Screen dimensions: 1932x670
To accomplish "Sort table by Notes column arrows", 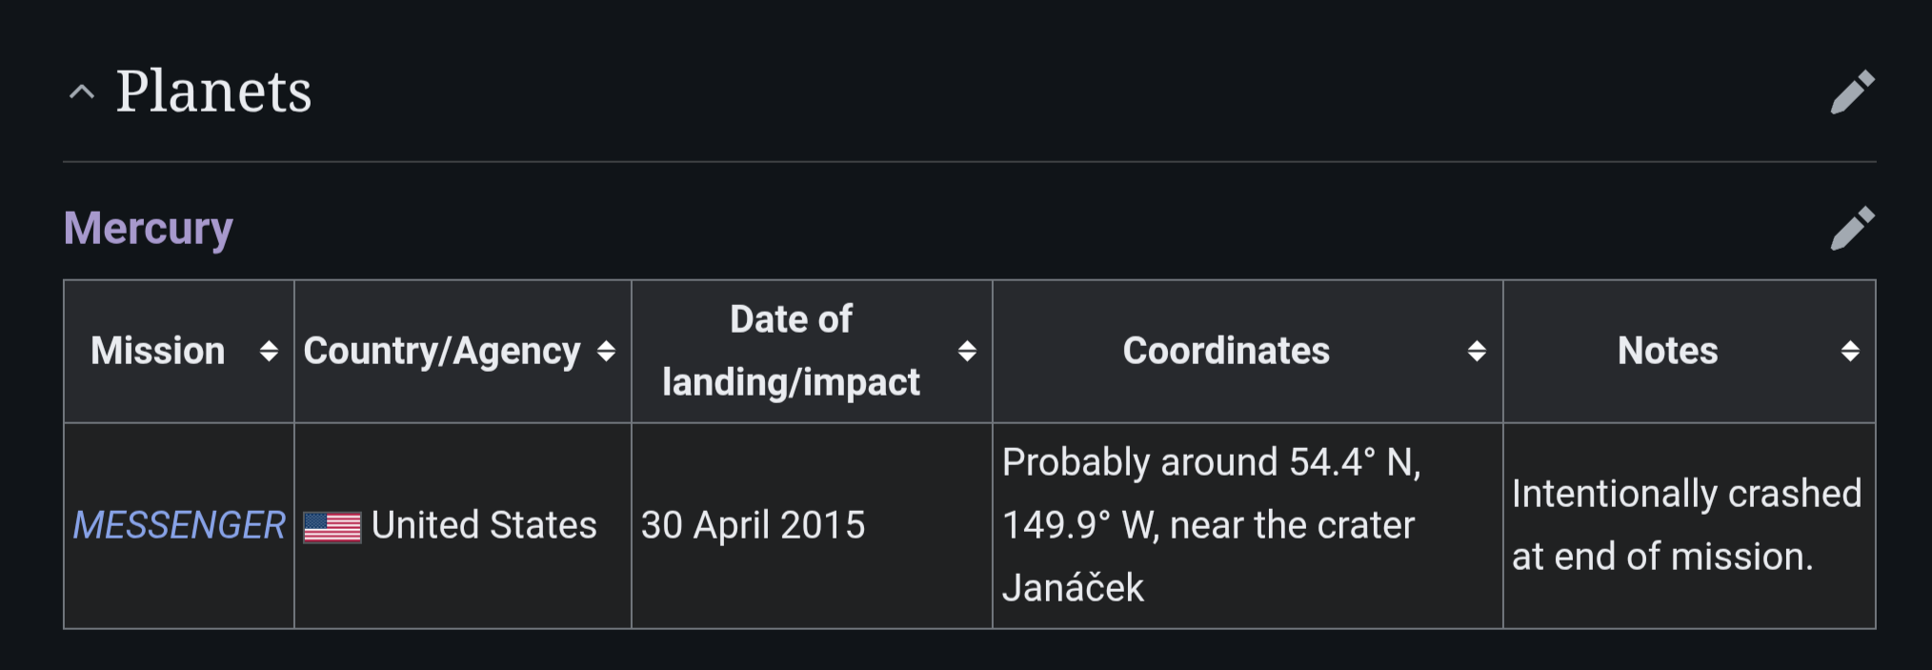I will (1850, 351).
